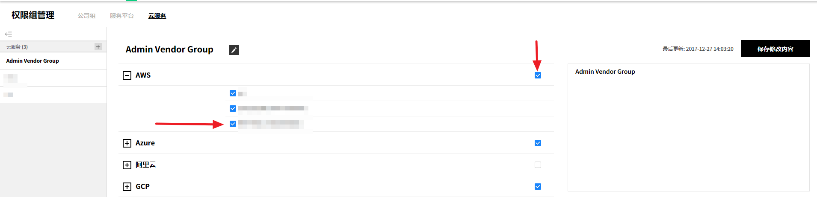Viewport: 817px width, 197px height.
Task: Switch to the 公司组 tab
Action: 86,16
